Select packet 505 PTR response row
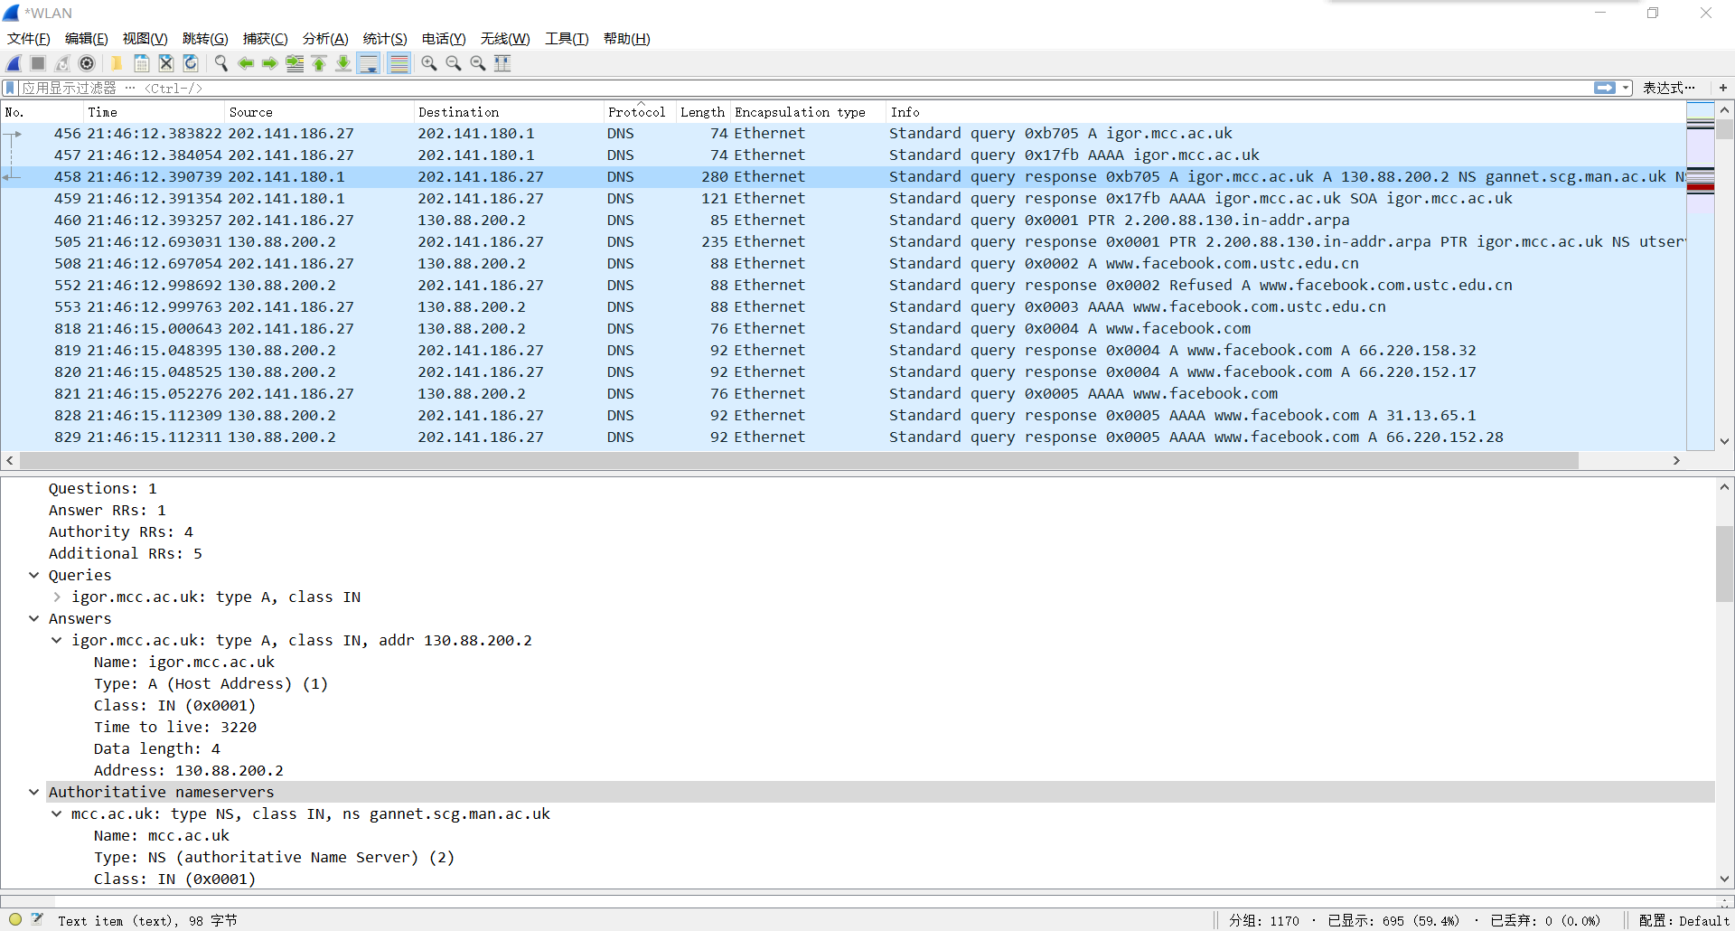 point(843,242)
